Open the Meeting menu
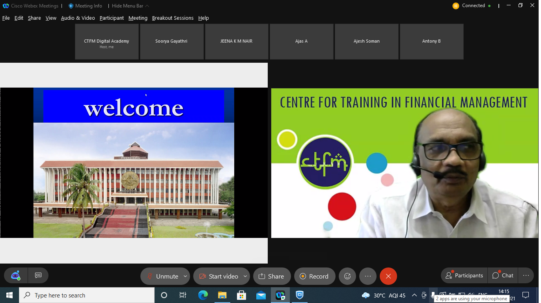 click(x=138, y=18)
